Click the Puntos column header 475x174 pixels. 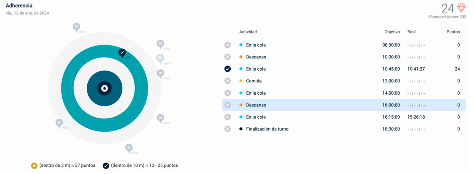click(453, 32)
